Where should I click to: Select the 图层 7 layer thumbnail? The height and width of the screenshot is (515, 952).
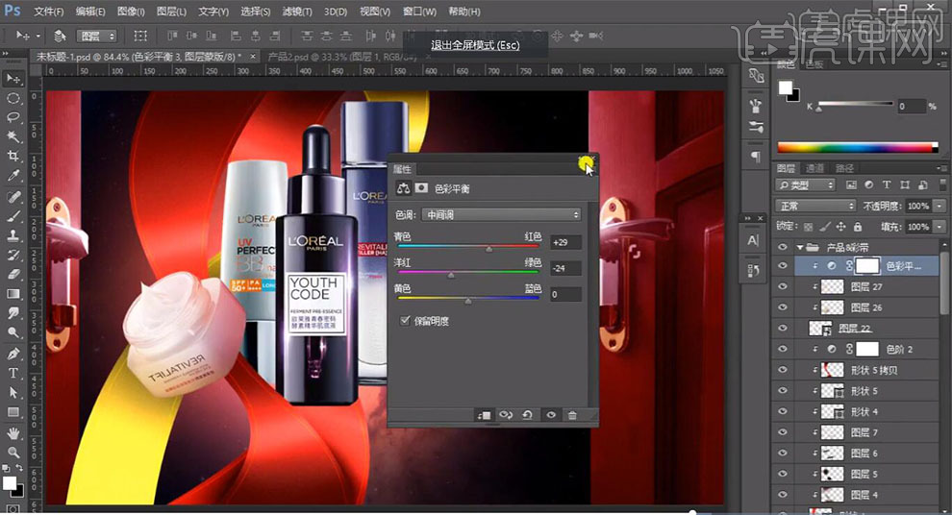click(832, 432)
